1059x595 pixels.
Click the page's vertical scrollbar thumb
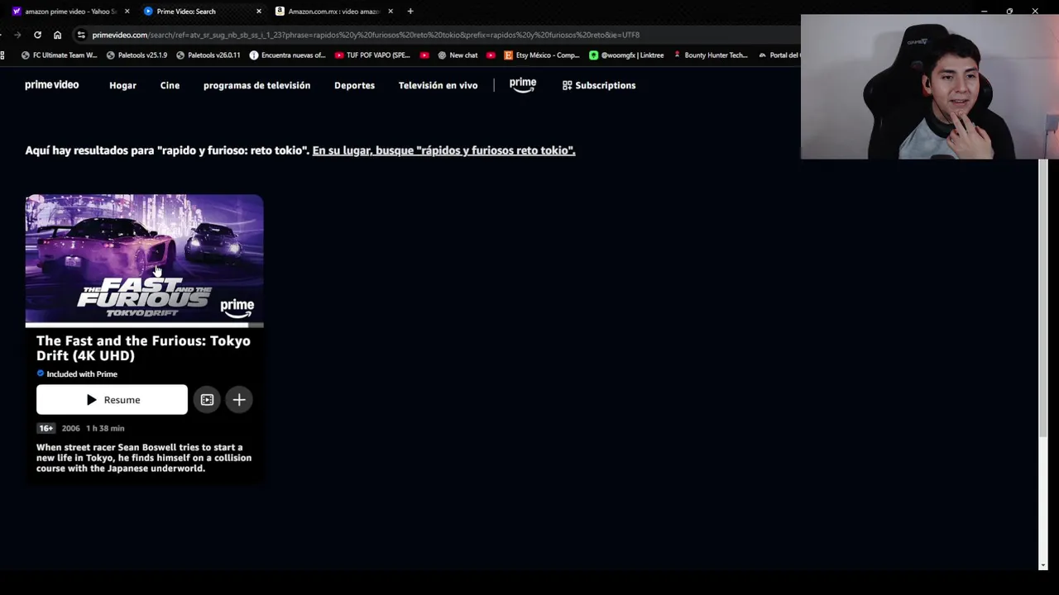(x=1042, y=297)
